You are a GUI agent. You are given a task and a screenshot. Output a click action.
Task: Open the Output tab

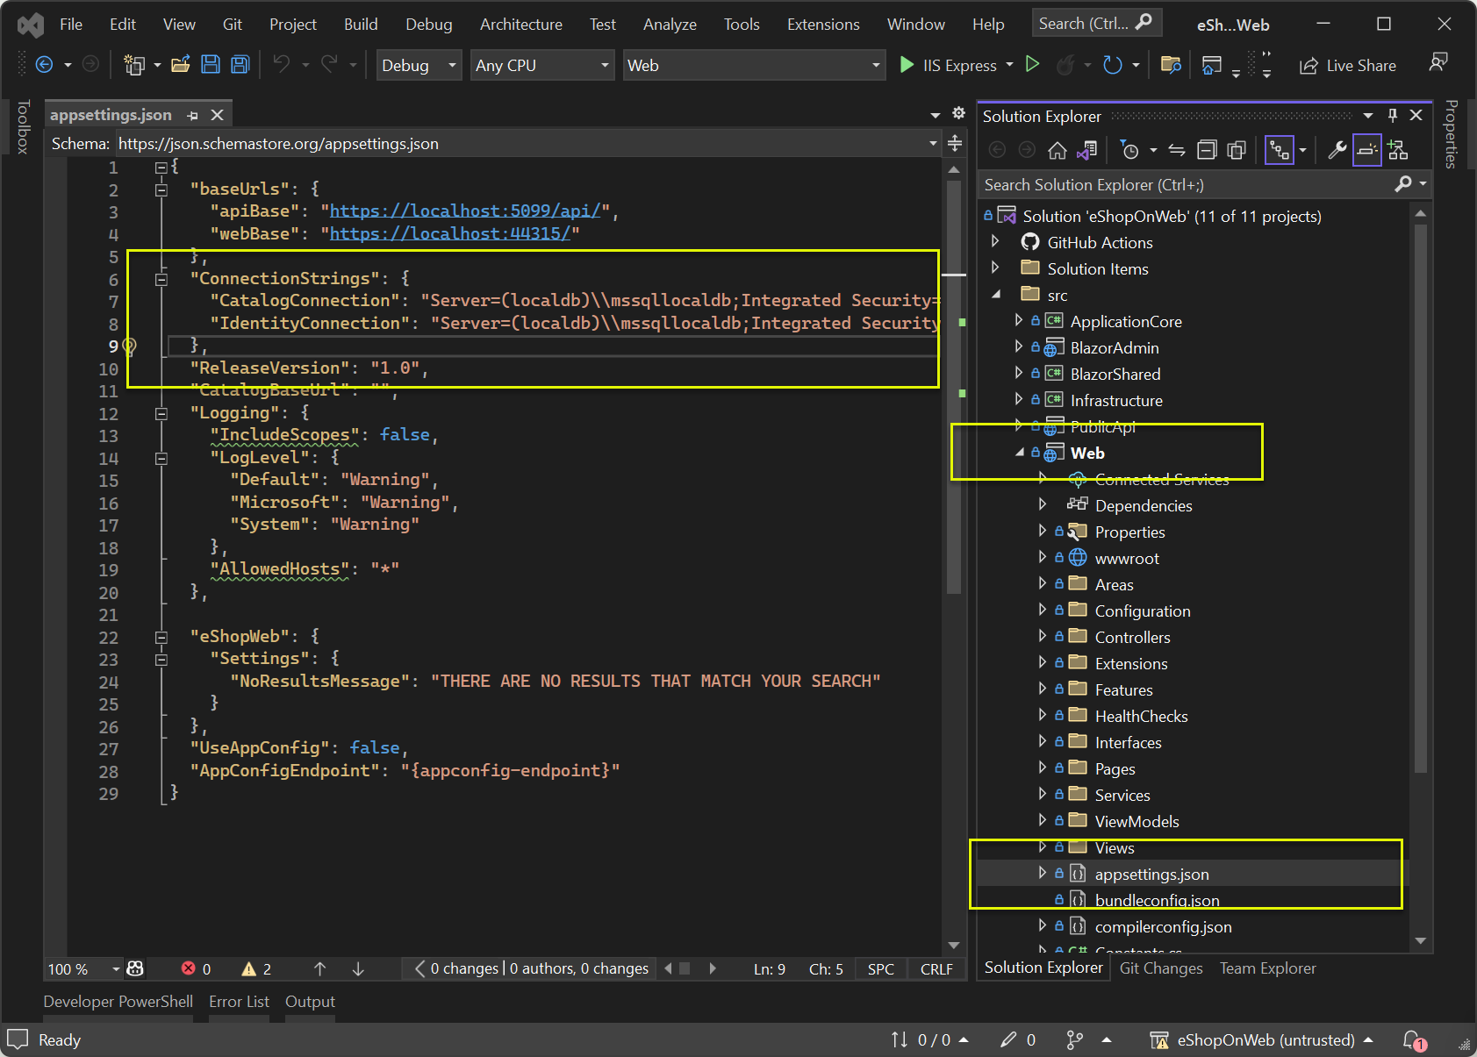[x=310, y=1002]
